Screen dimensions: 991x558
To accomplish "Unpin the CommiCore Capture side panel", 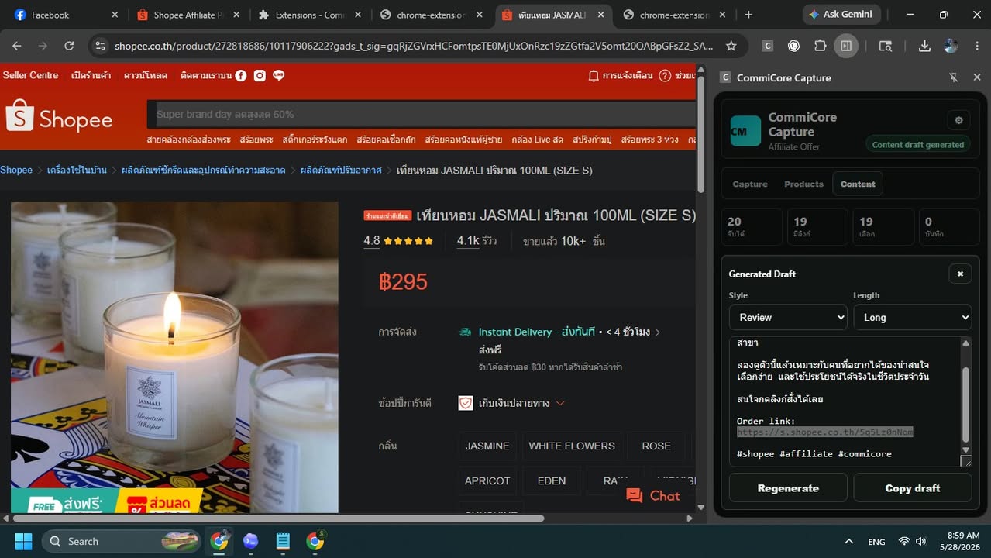I will (x=954, y=77).
